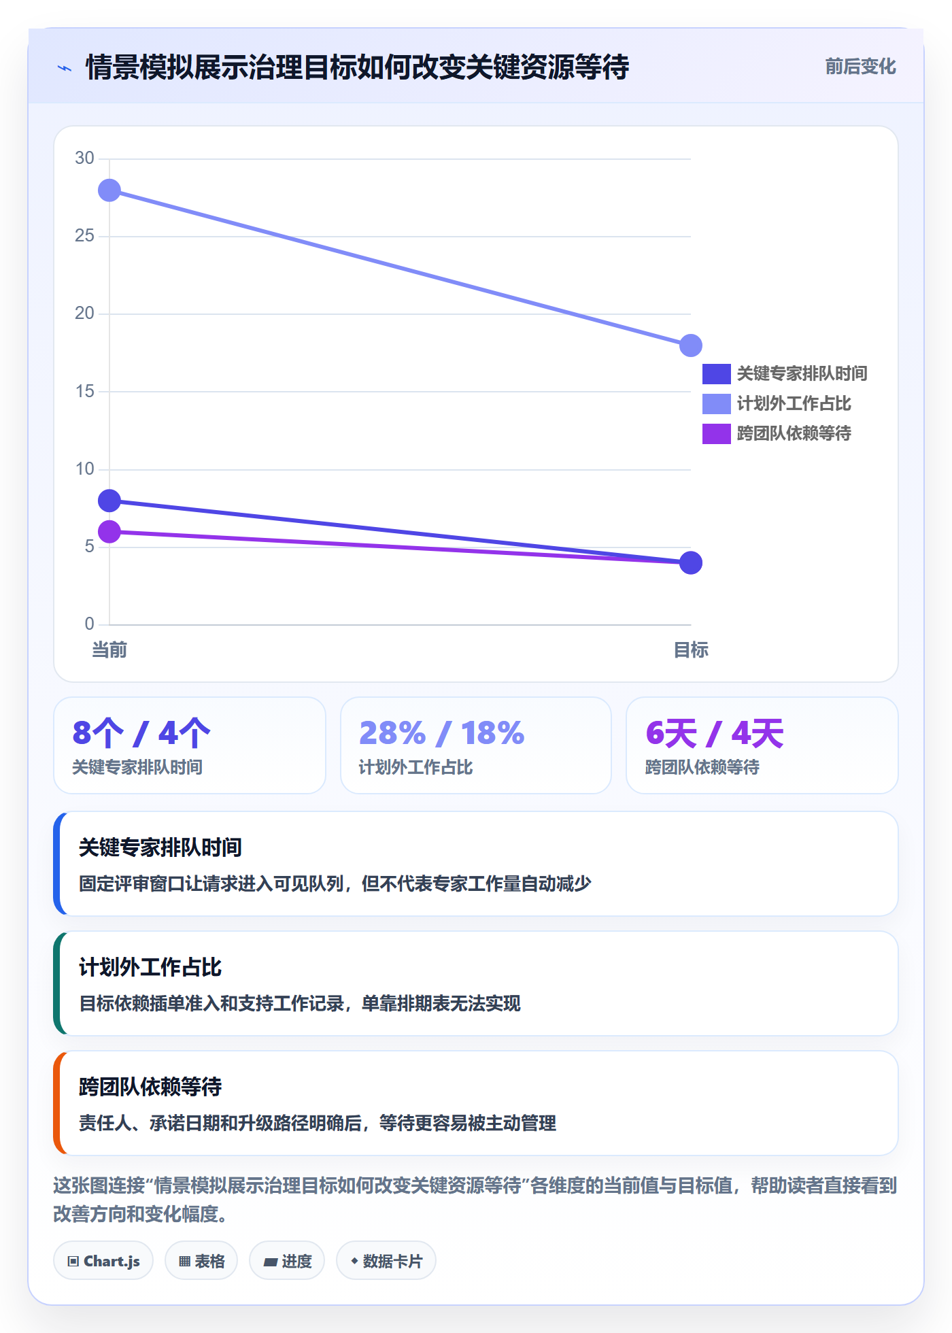
Task: Click the 进度 tag chip
Action: coord(287,1261)
